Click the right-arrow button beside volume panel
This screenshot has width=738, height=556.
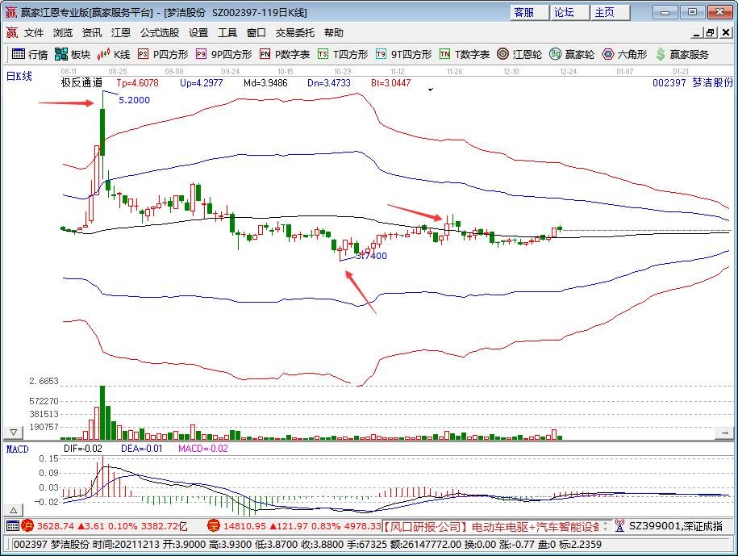pos(724,433)
